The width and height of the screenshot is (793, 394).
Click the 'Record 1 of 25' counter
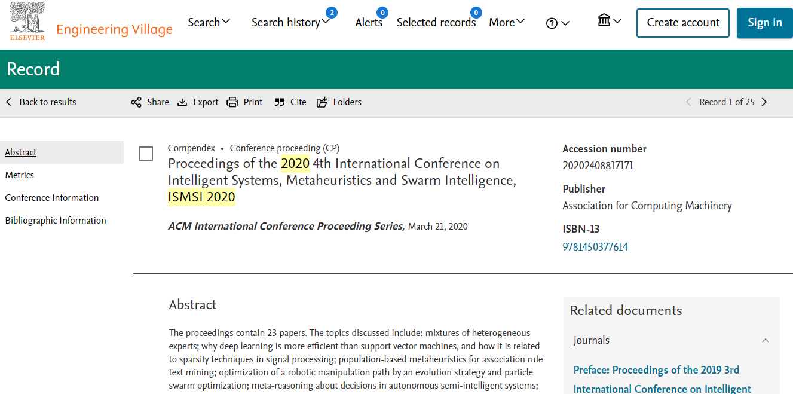coord(727,102)
